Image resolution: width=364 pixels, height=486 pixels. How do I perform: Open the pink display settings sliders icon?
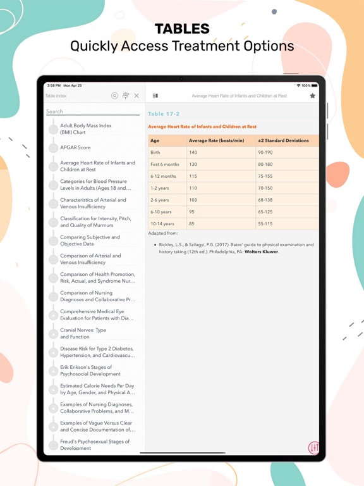pos(313,447)
